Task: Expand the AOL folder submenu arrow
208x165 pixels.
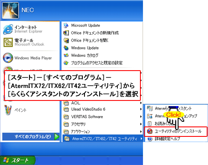Action: [x=141, y=103]
